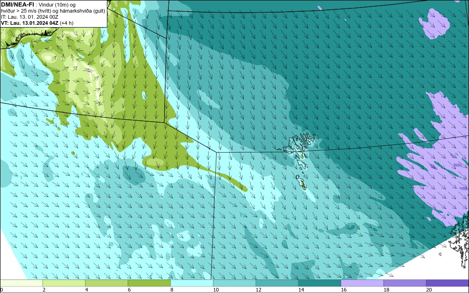469x293 pixels.
Task: Select the 4–6 m/s green legend swatch
Action: (x=106, y=283)
